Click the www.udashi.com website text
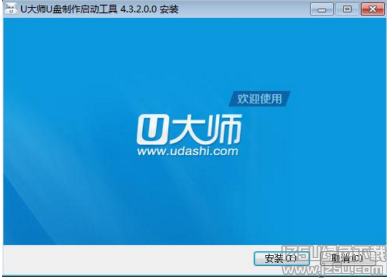The height and width of the screenshot is (278, 387). (188, 151)
